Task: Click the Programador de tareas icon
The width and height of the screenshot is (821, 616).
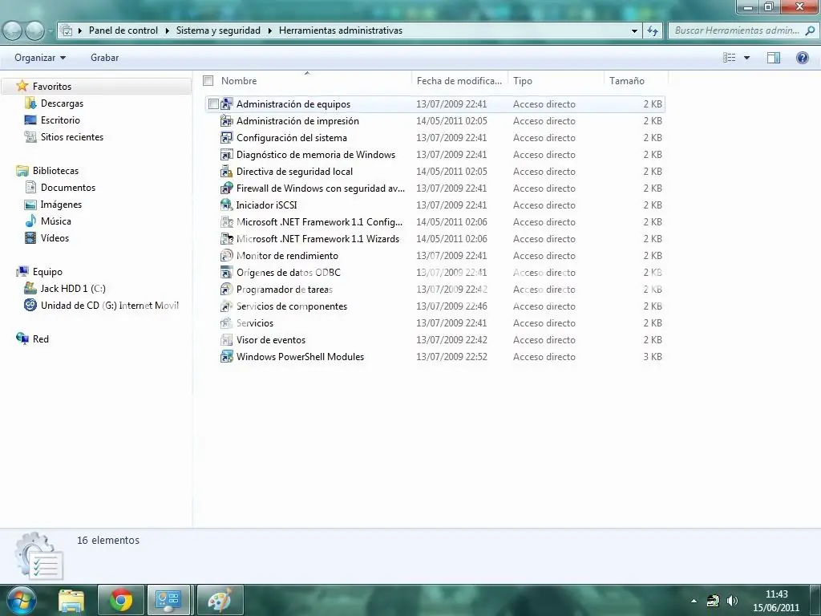Action: [x=227, y=290]
